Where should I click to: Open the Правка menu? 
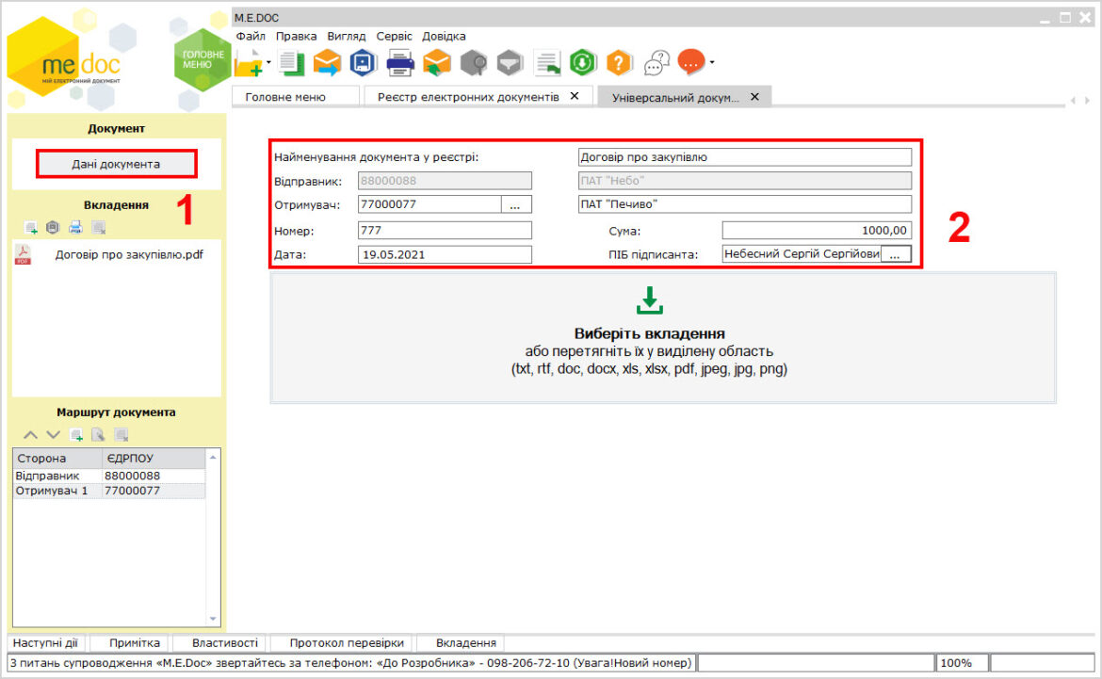pos(296,36)
